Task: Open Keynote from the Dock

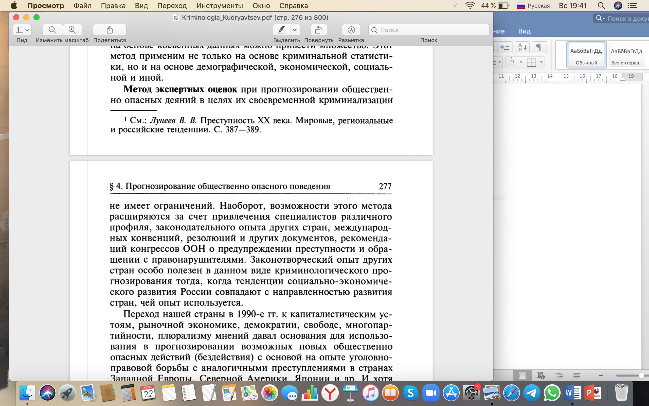Action: (x=350, y=393)
